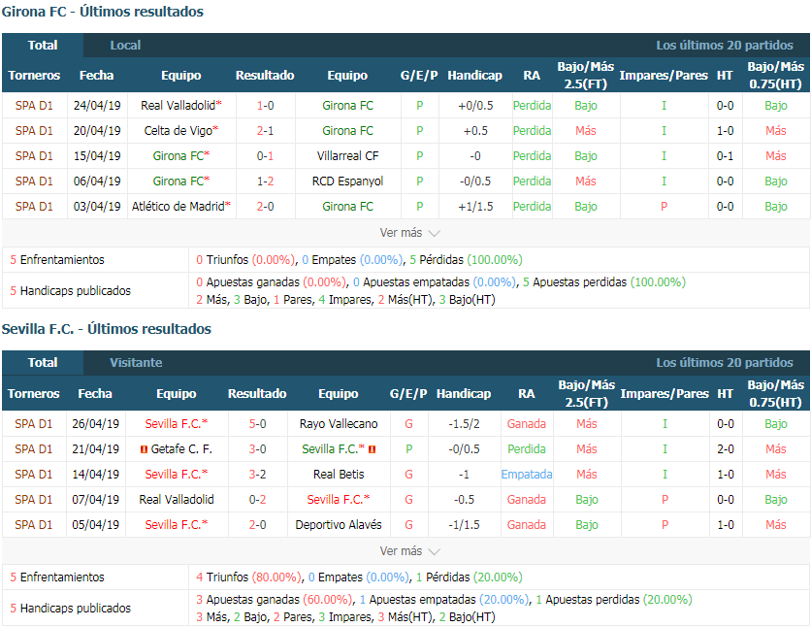Open Real Betis team link

click(339, 475)
